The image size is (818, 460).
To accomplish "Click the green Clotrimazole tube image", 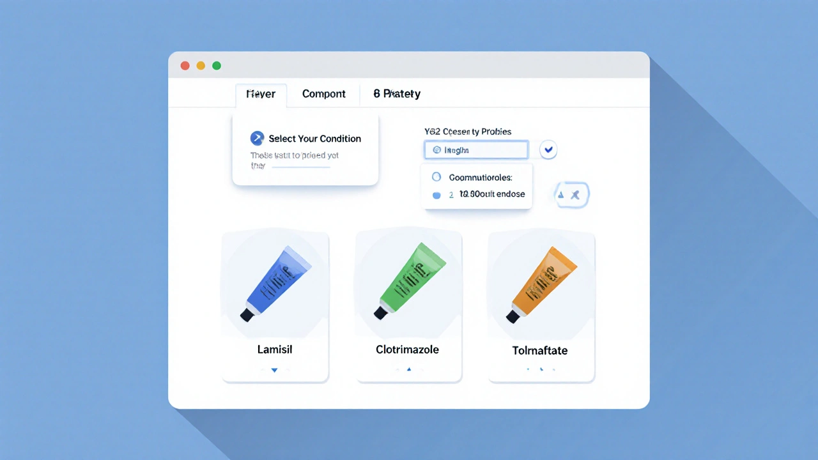I will 409,281.
